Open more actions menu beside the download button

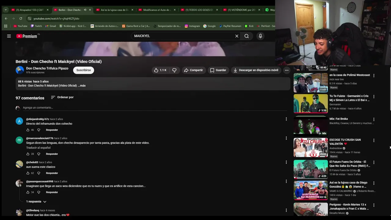tap(287, 70)
